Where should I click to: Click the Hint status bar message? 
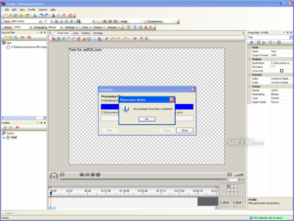[268, 218]
